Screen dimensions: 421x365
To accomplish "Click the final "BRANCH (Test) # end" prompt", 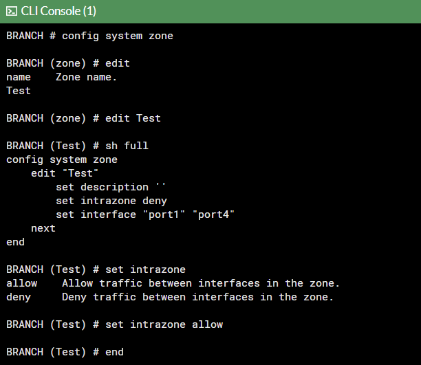I will pos(65,352).
